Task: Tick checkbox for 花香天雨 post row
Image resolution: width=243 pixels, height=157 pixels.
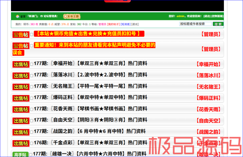Action: coord(32,109)
